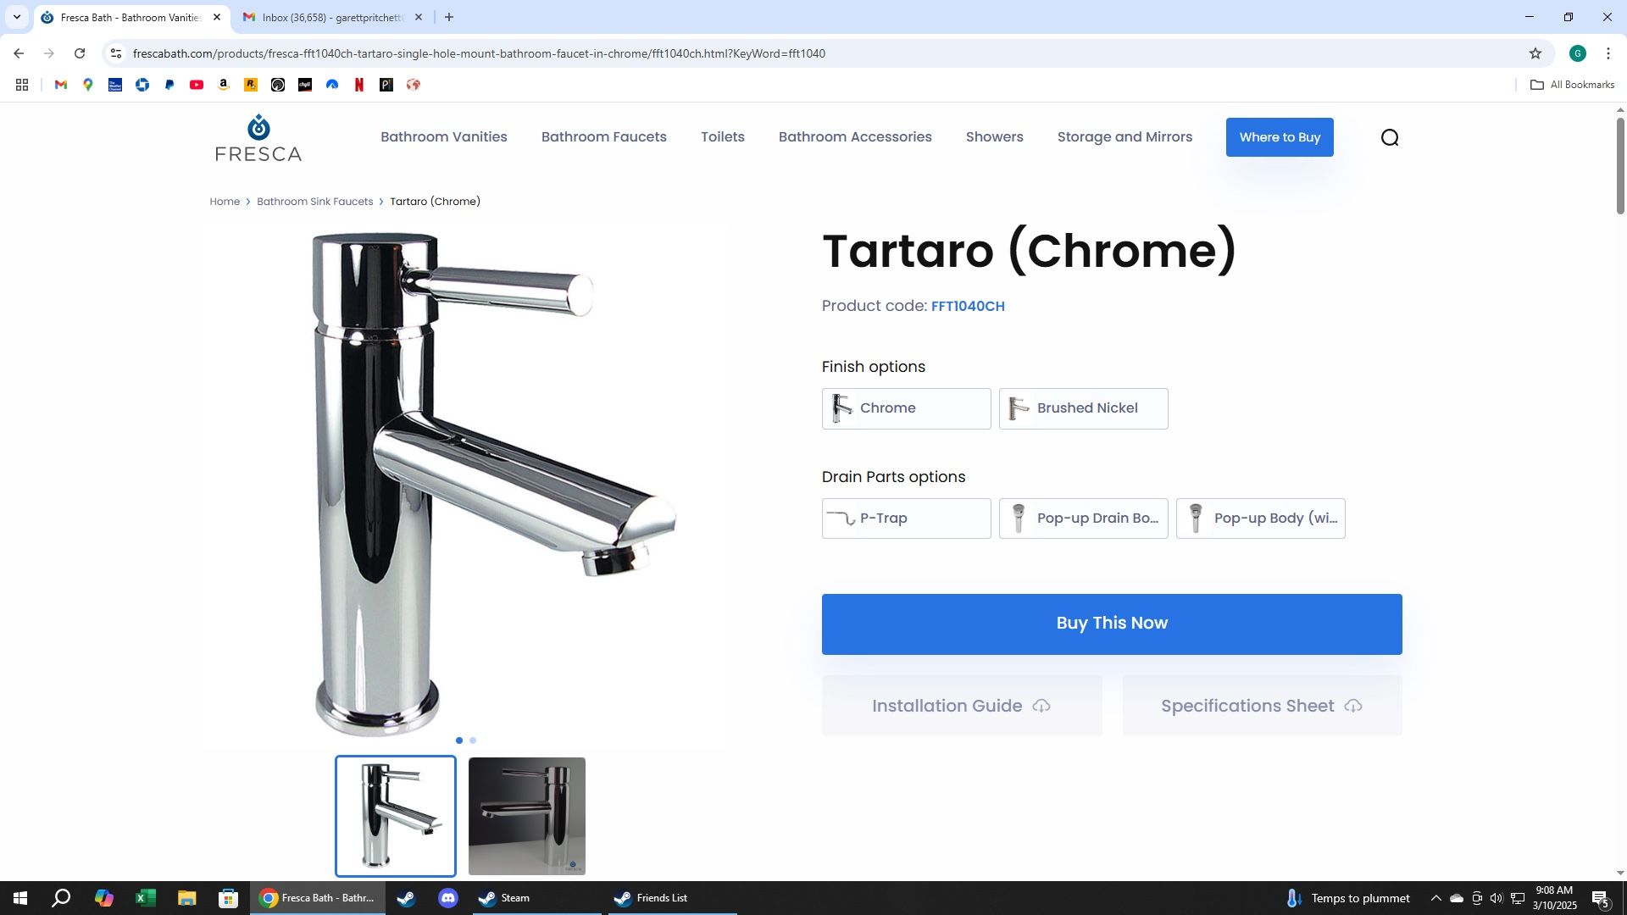
Task: Open the PayPal bookmark
Action: tap(169, 85)
